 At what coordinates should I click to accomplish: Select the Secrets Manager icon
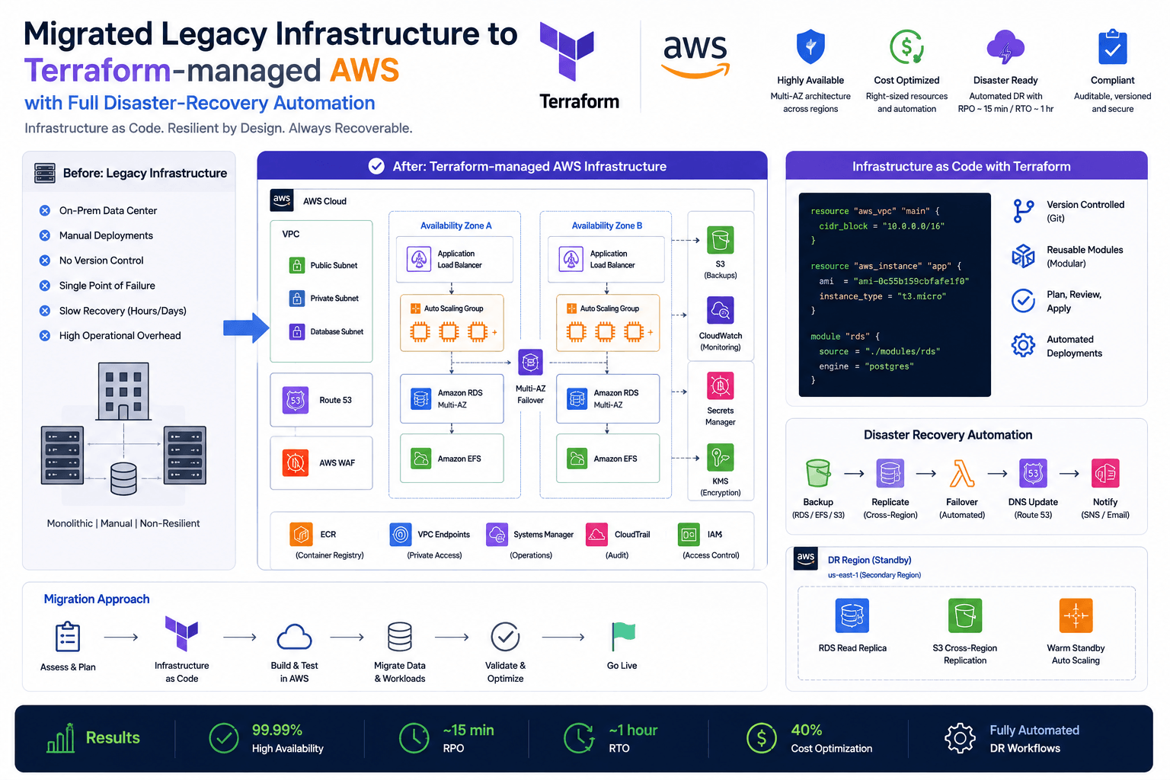(x=720, y=385)
